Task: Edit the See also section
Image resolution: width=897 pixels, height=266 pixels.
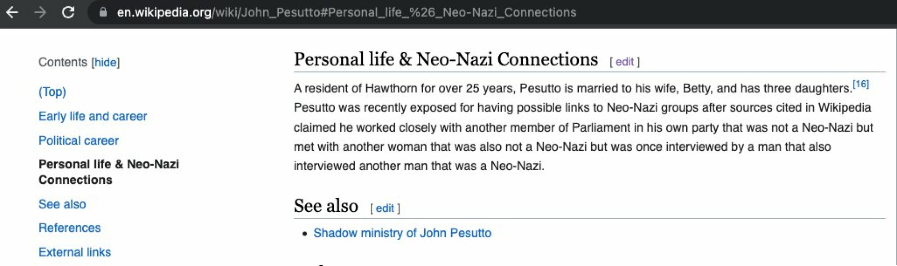Action: click(385, 208)
